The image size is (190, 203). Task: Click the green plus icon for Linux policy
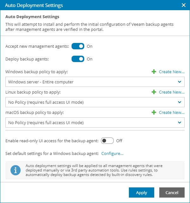click(154, 92)
